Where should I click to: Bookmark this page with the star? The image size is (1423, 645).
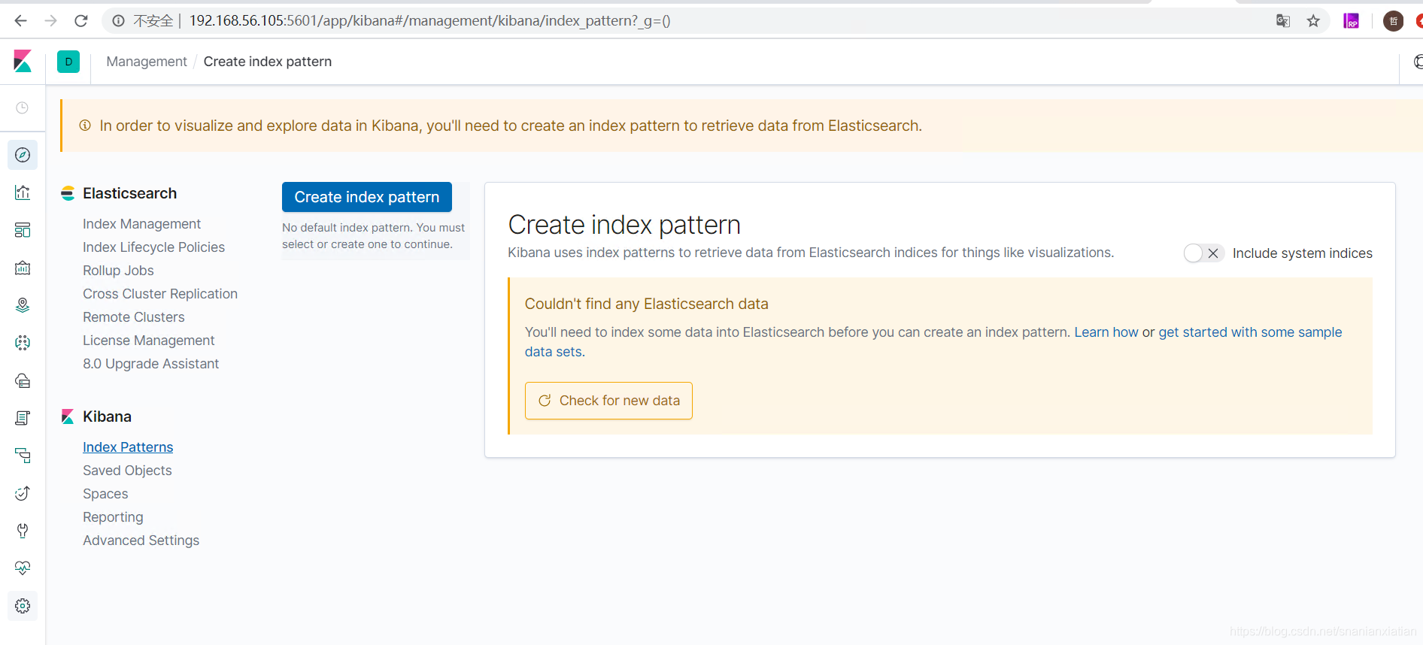[x=1313, y=21]
